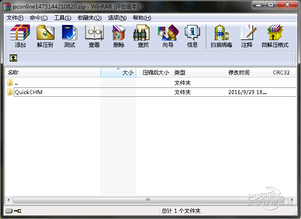The image size is (301, 219).
Task: Open the 选项(N) options menu
Action: coord(117,18)
